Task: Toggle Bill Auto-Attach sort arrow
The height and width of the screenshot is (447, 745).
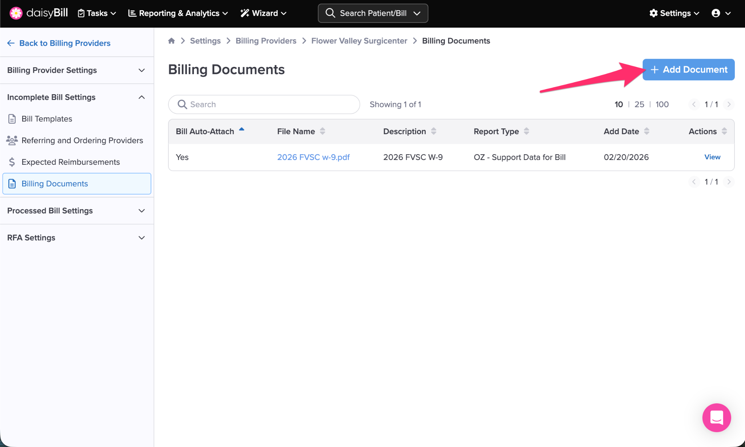Action: click(x=242, y=129)
